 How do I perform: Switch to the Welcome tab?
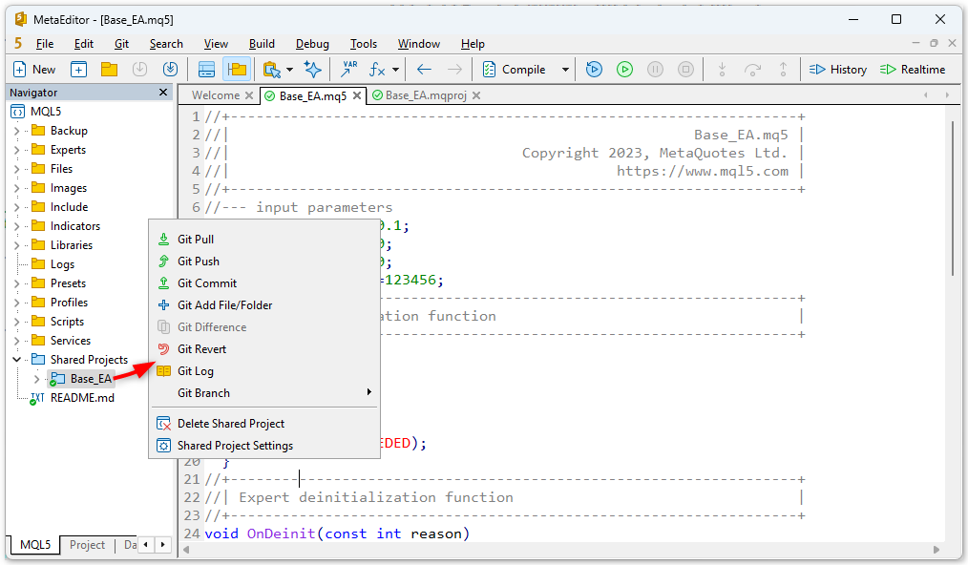point(216,95)
